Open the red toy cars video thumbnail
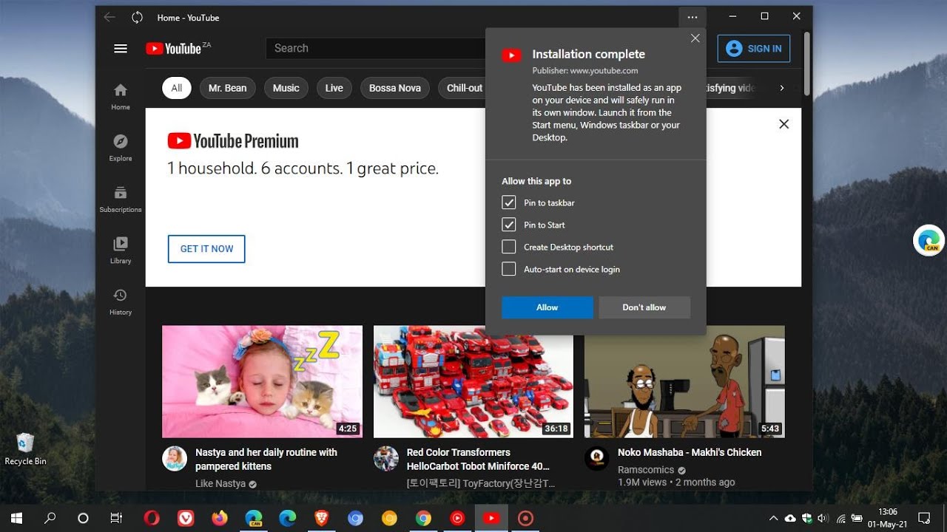The height and width of the screenshot is (532, 947). tap(473, 382)
